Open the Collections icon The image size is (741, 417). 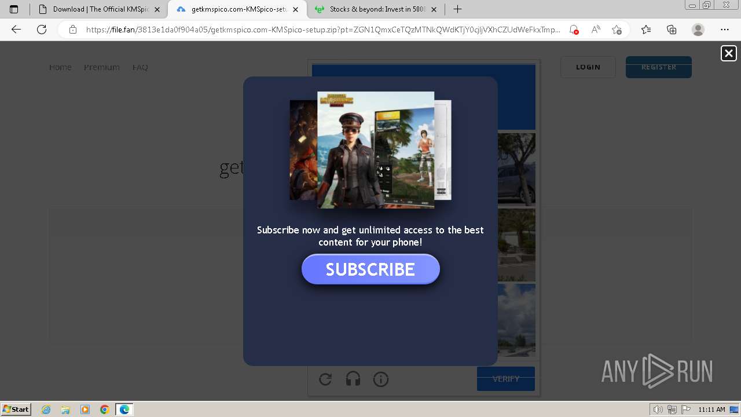(672, 30)
